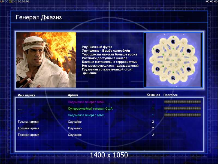The image size is (218, 164).
Task: Click the "Генерал Джазиз" title
Action: [x=39, y=17]
